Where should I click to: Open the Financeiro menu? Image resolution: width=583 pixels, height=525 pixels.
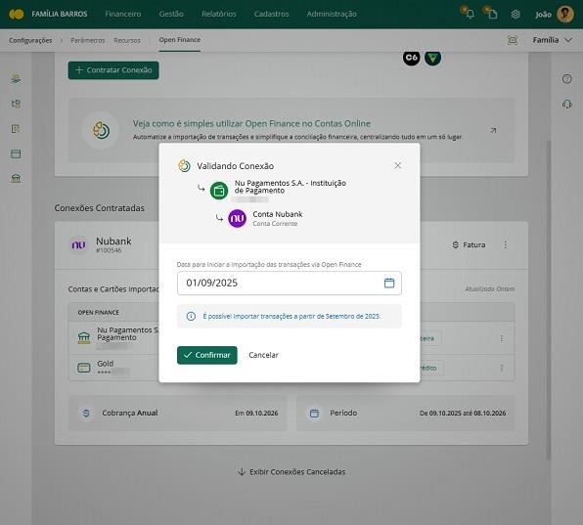(123, 14)
